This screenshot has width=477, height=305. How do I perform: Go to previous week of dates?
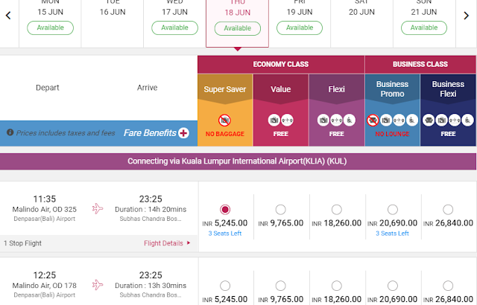8,16
